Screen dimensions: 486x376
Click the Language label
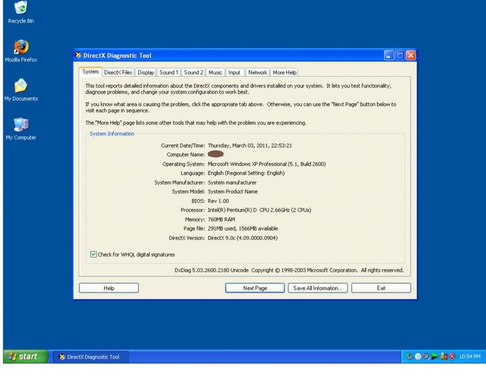(192, 173)
